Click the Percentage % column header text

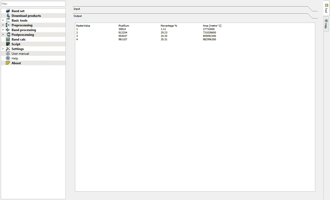coord(169,26)
